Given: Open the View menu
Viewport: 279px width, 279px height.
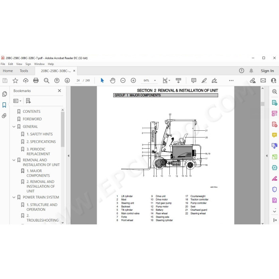Looking at the screenshot, I should tap(19, 64).
